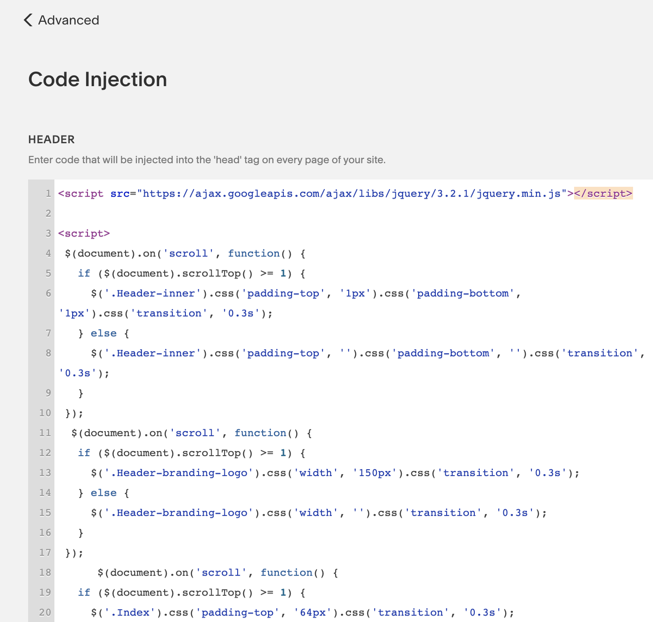Click line number 10 in gutter
The image size is (653, 622).
[x=45, y=413]
